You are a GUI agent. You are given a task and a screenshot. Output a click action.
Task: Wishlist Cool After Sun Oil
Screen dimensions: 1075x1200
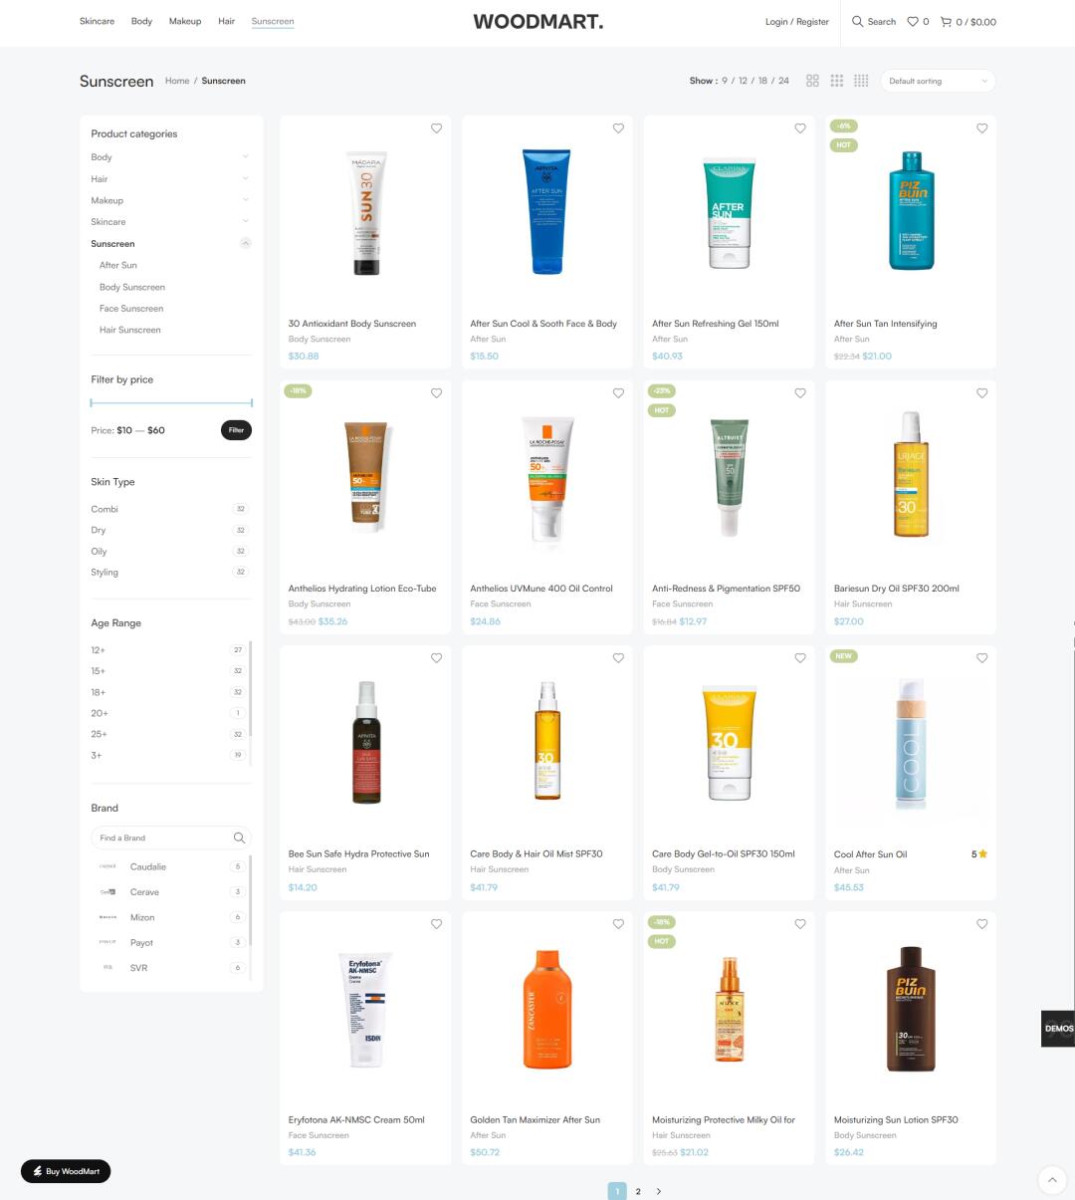(982, 658)
